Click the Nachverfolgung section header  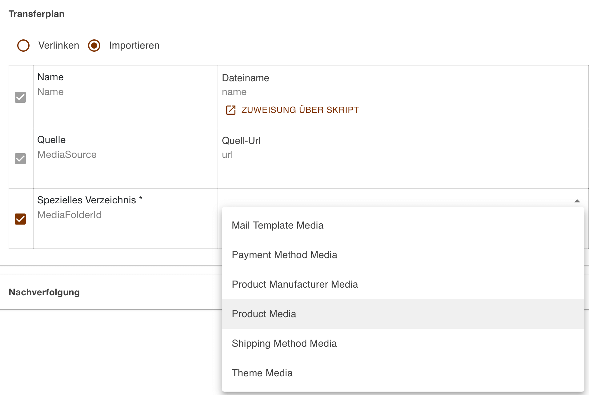[x=44, y=292]
